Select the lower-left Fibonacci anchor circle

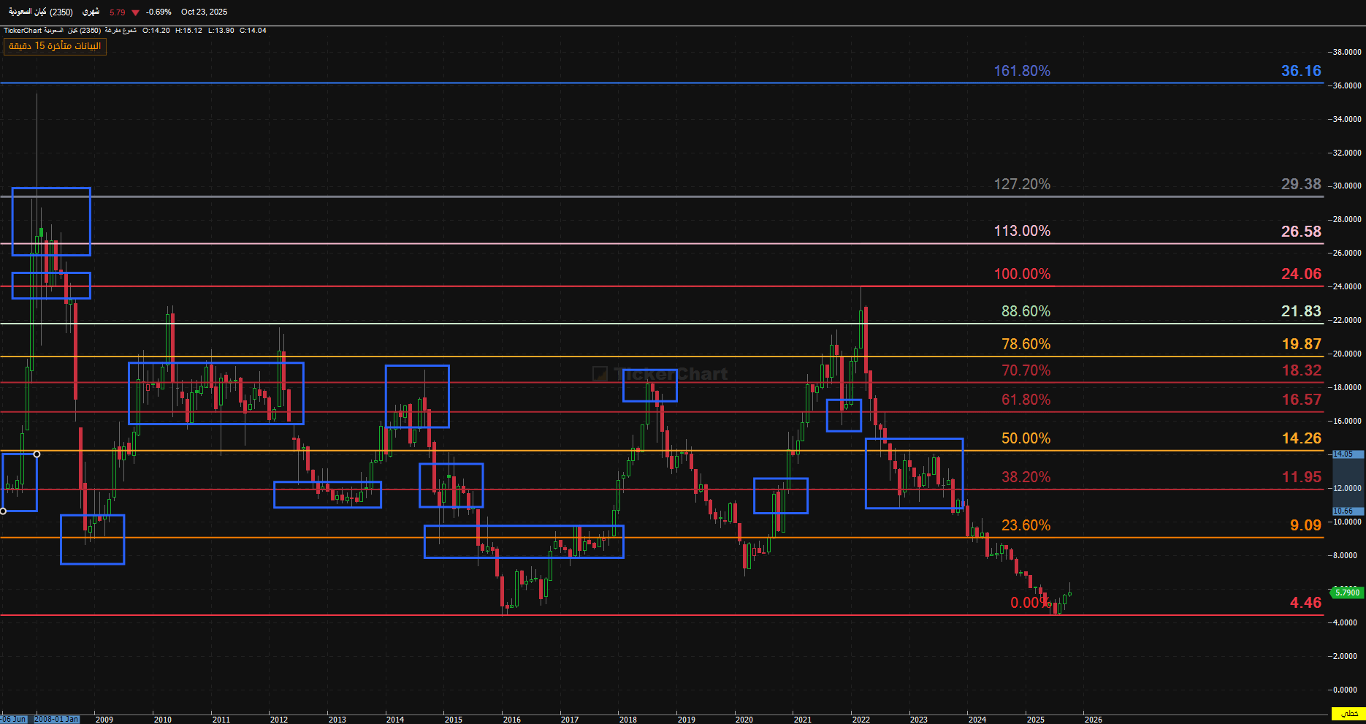[3, 511]
